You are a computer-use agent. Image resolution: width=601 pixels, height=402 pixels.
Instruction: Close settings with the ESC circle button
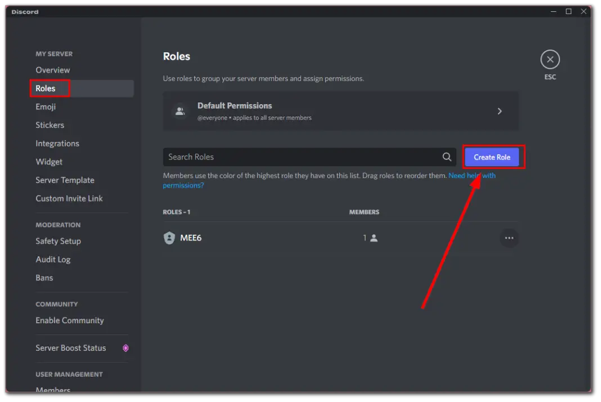click(x=550, y=60)
